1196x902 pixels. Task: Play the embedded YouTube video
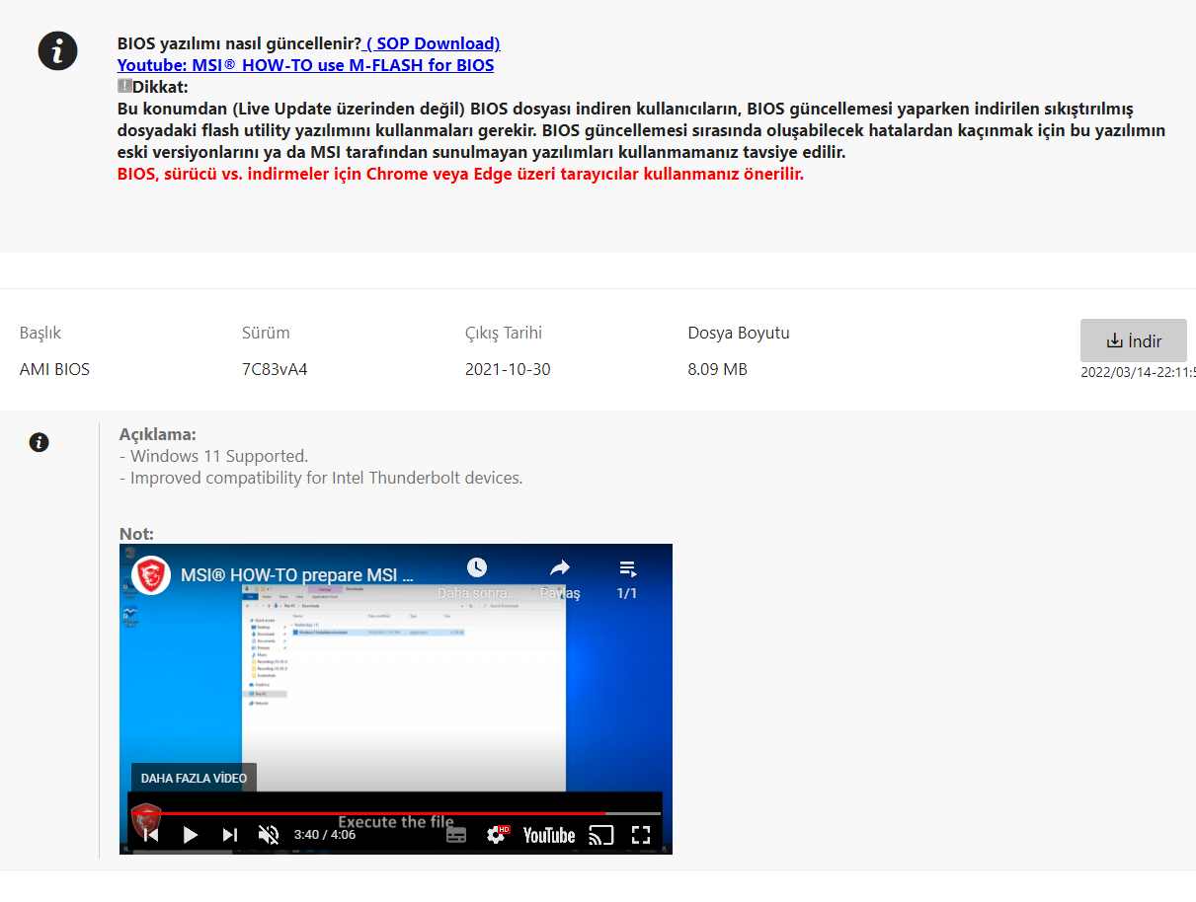[x=191, y=835]
